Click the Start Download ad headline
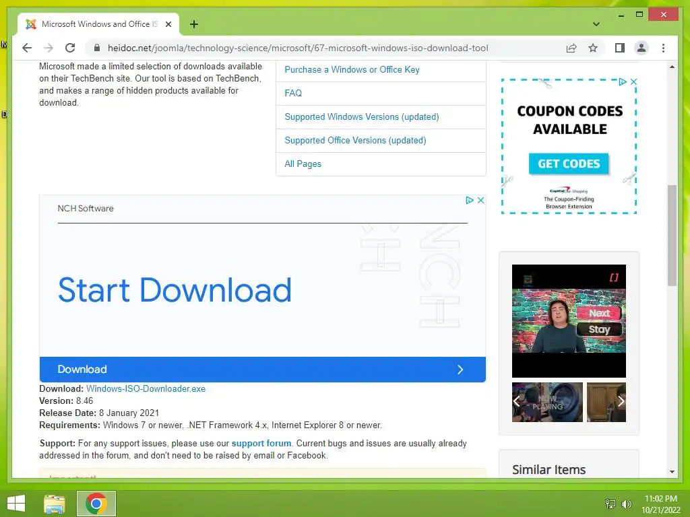 175,290
